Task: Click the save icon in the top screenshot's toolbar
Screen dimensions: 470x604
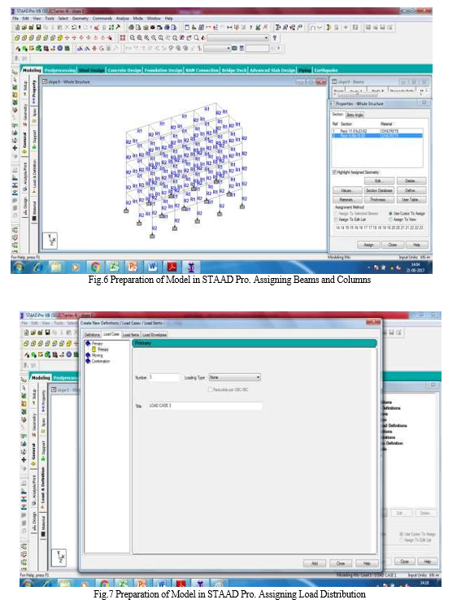Action: [38, 28]
